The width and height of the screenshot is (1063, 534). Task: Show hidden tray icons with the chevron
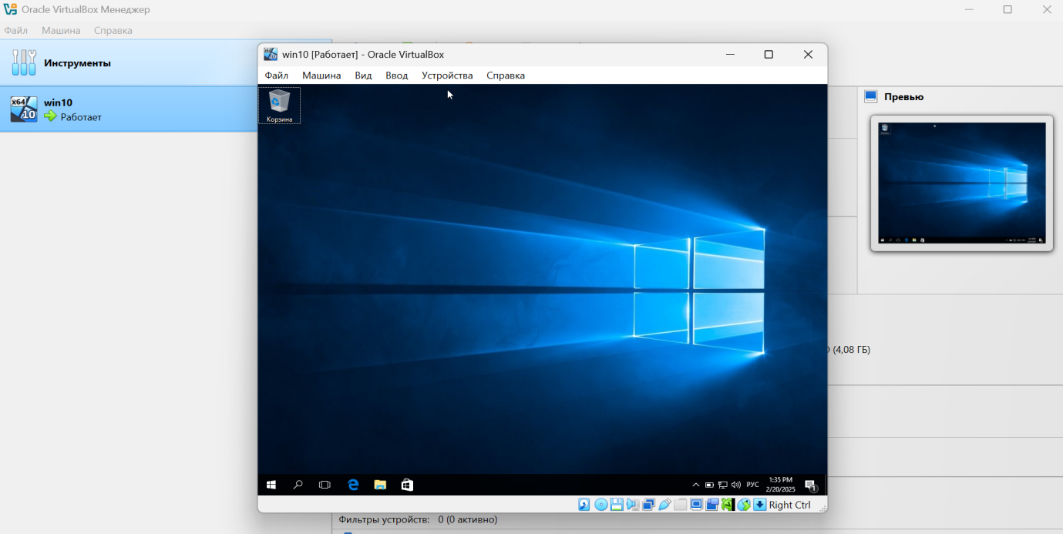[696, 485]
